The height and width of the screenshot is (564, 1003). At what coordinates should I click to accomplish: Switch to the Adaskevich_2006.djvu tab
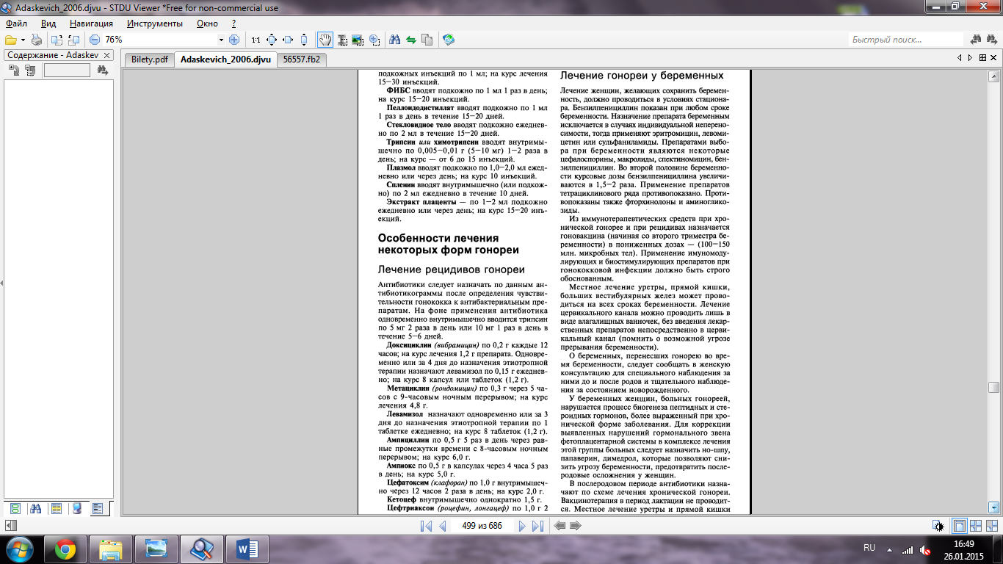tap(225, 59)
